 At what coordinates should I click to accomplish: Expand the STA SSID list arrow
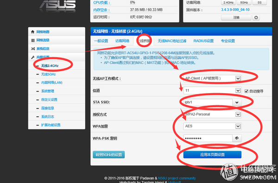[x=237, y=102]
